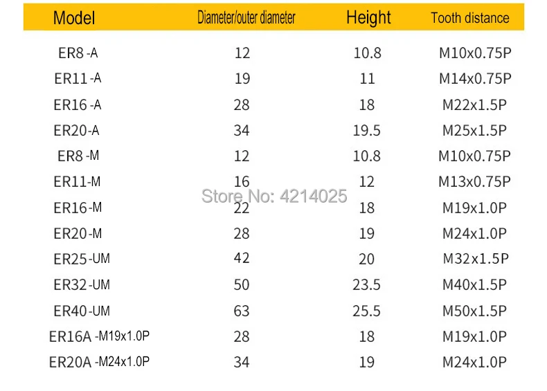The width and height of the screenshot is (547, 391).
Task: Click the ER16 -A model name
Action: [77, 104]
